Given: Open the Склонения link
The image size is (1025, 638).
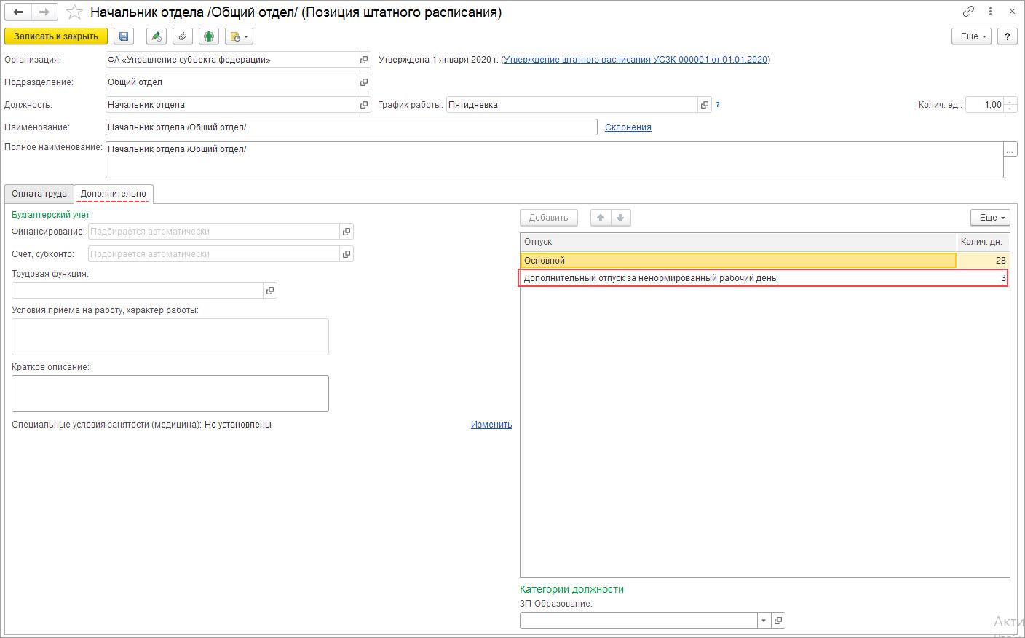Looking at the screenshot, I should coord(628,127).
